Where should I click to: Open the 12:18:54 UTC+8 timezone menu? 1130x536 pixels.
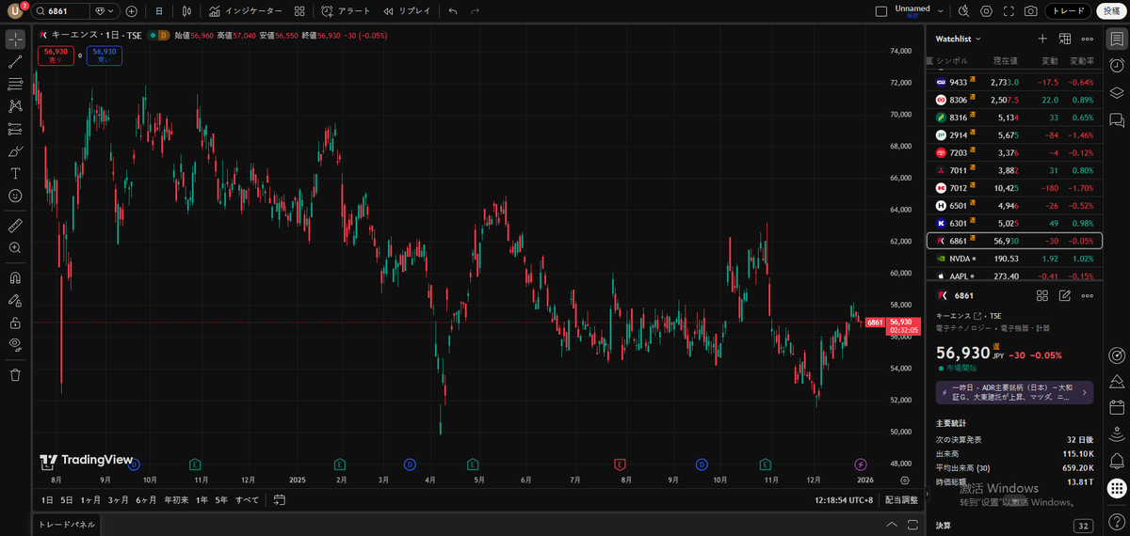coord(844,500)
